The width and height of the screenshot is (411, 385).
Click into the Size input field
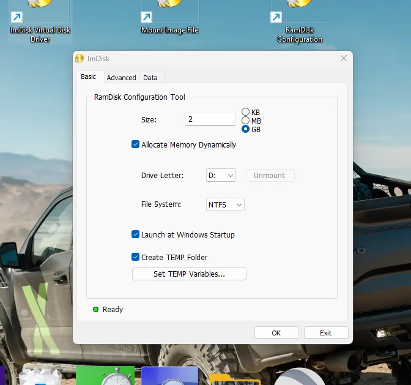click(x=210, y=119)
